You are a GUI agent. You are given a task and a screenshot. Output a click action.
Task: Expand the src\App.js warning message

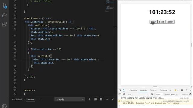[x=122, y=101]
